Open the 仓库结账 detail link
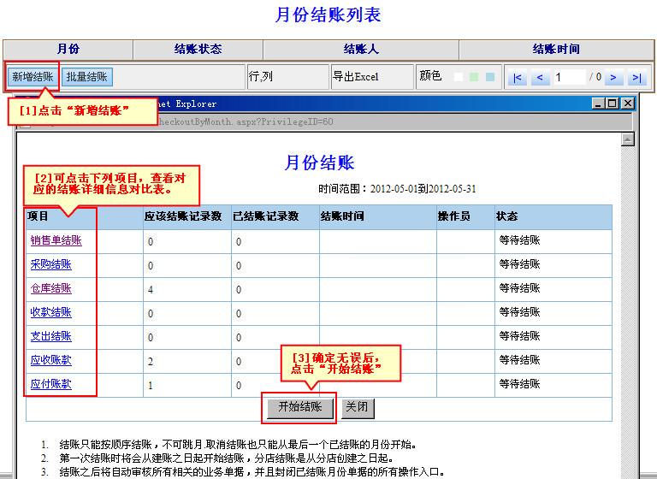 pyautogui.click(x=50, y=289)
